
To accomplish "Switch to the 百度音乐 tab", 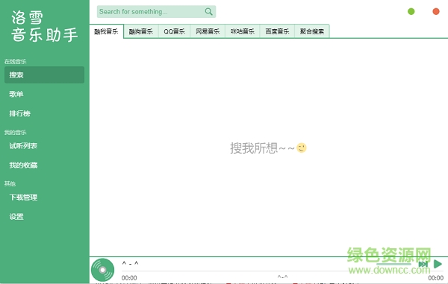I will [277, 31].
